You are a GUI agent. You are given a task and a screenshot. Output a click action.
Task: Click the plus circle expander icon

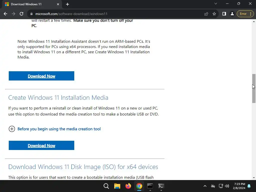12,129
